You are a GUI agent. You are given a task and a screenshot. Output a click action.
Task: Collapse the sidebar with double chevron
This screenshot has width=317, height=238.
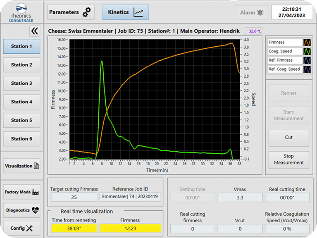(35, 31)
